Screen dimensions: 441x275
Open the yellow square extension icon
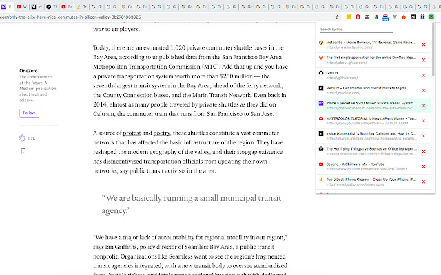(349, 17)
